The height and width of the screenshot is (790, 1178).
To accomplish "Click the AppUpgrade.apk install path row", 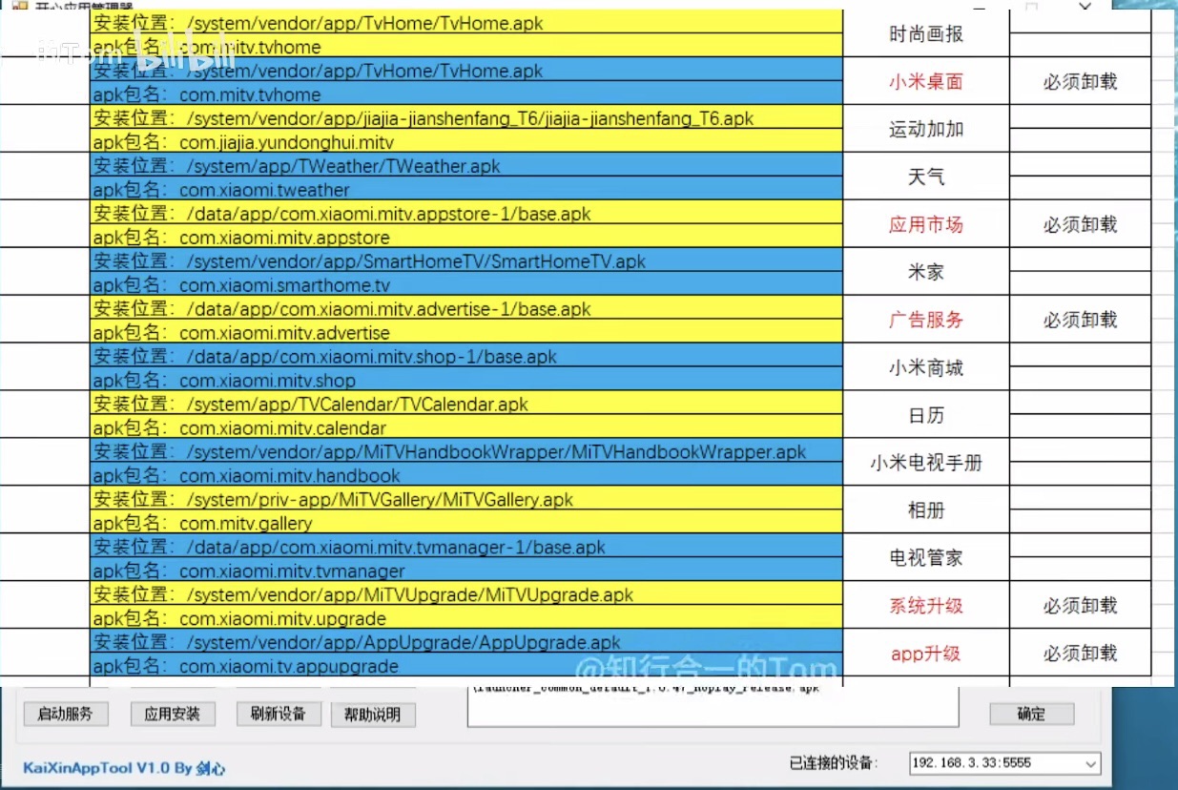I will [466, 643].
